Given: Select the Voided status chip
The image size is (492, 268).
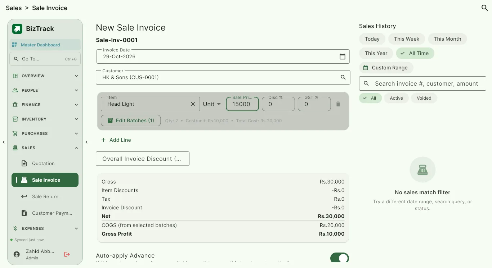Looking at the screenshot, I should pyautogui.click(x=424, y=98).
